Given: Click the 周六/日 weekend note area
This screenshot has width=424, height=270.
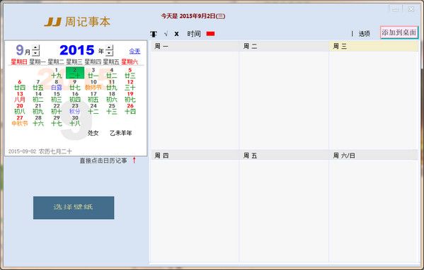Looking at the screenshot, I should pyautogui.click(x=374, y=211).
